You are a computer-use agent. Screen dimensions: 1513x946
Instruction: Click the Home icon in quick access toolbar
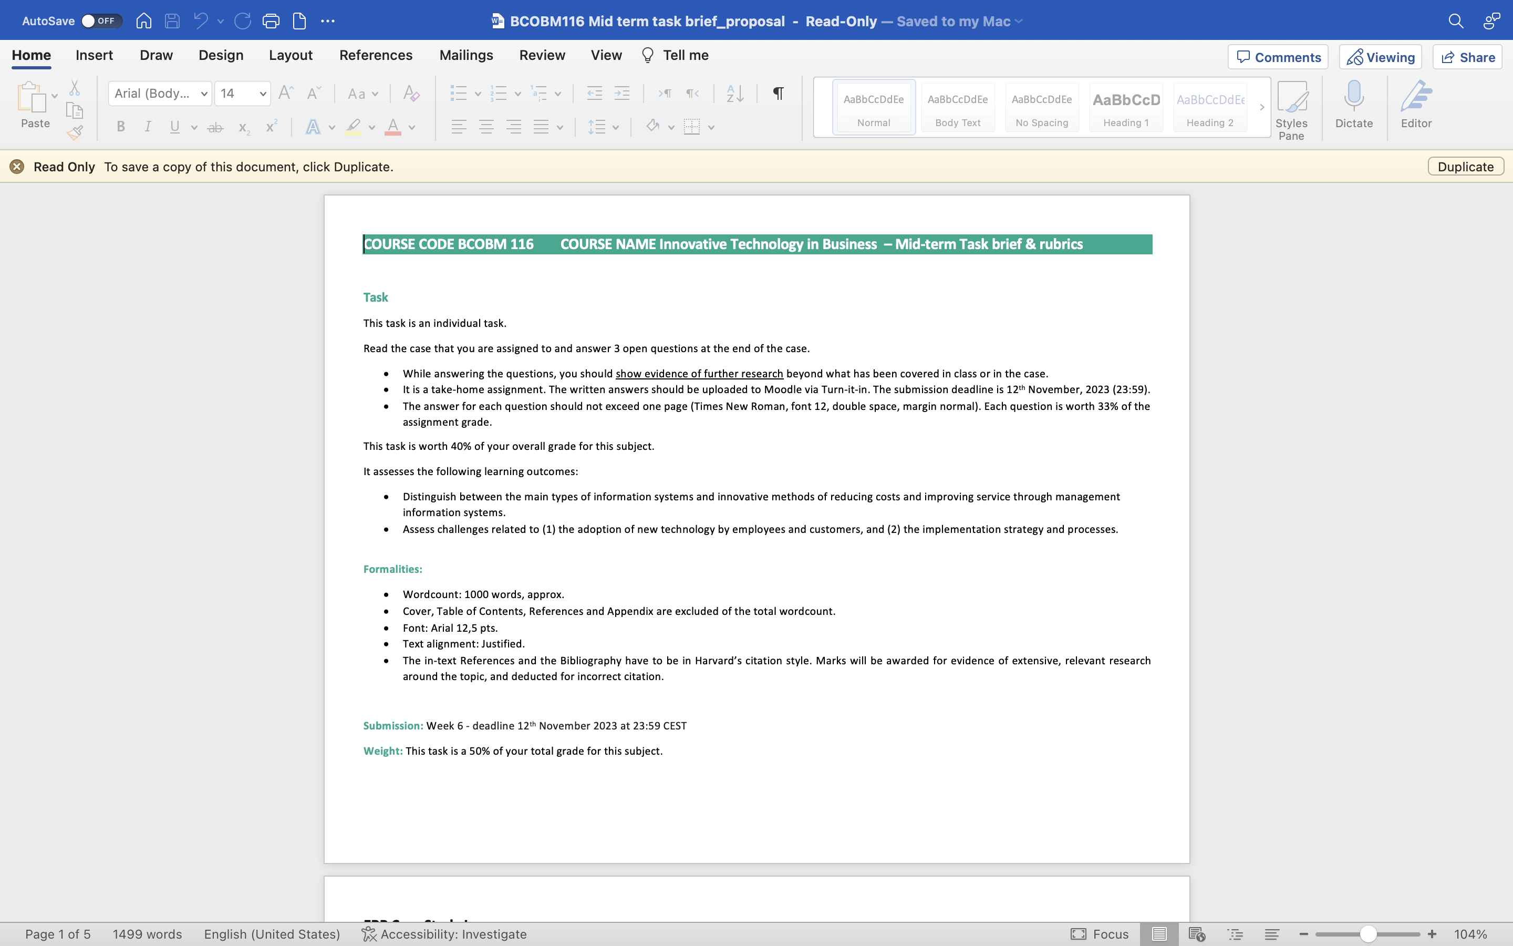click(x=144, y=20)
